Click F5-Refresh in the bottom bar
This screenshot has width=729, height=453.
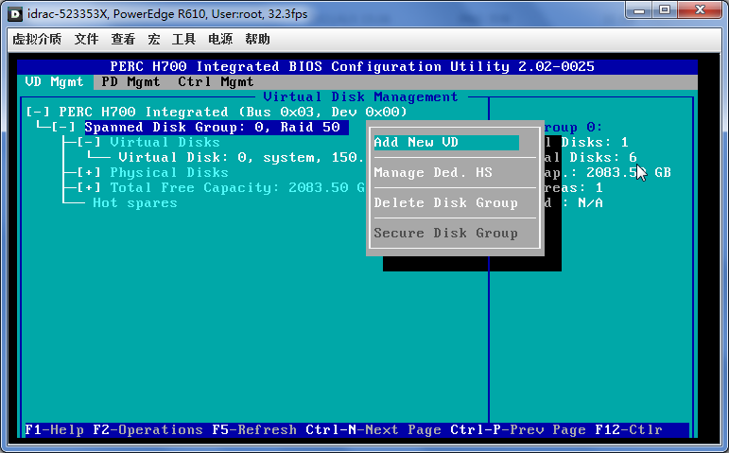pos(254,429)
